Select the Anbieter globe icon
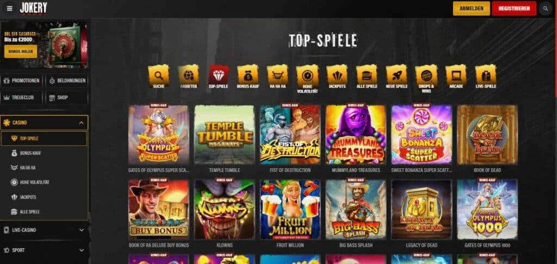This screenshot has width=557, height=264. tap(188, 75)
